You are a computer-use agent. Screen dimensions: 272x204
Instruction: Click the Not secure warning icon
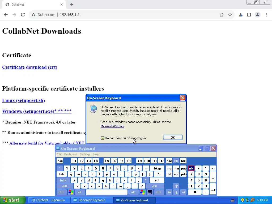coord(33,15)
